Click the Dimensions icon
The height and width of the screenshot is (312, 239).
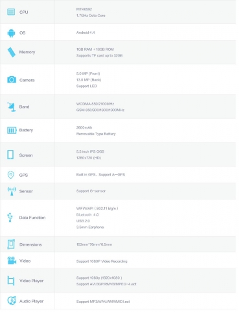pos(11,244)
